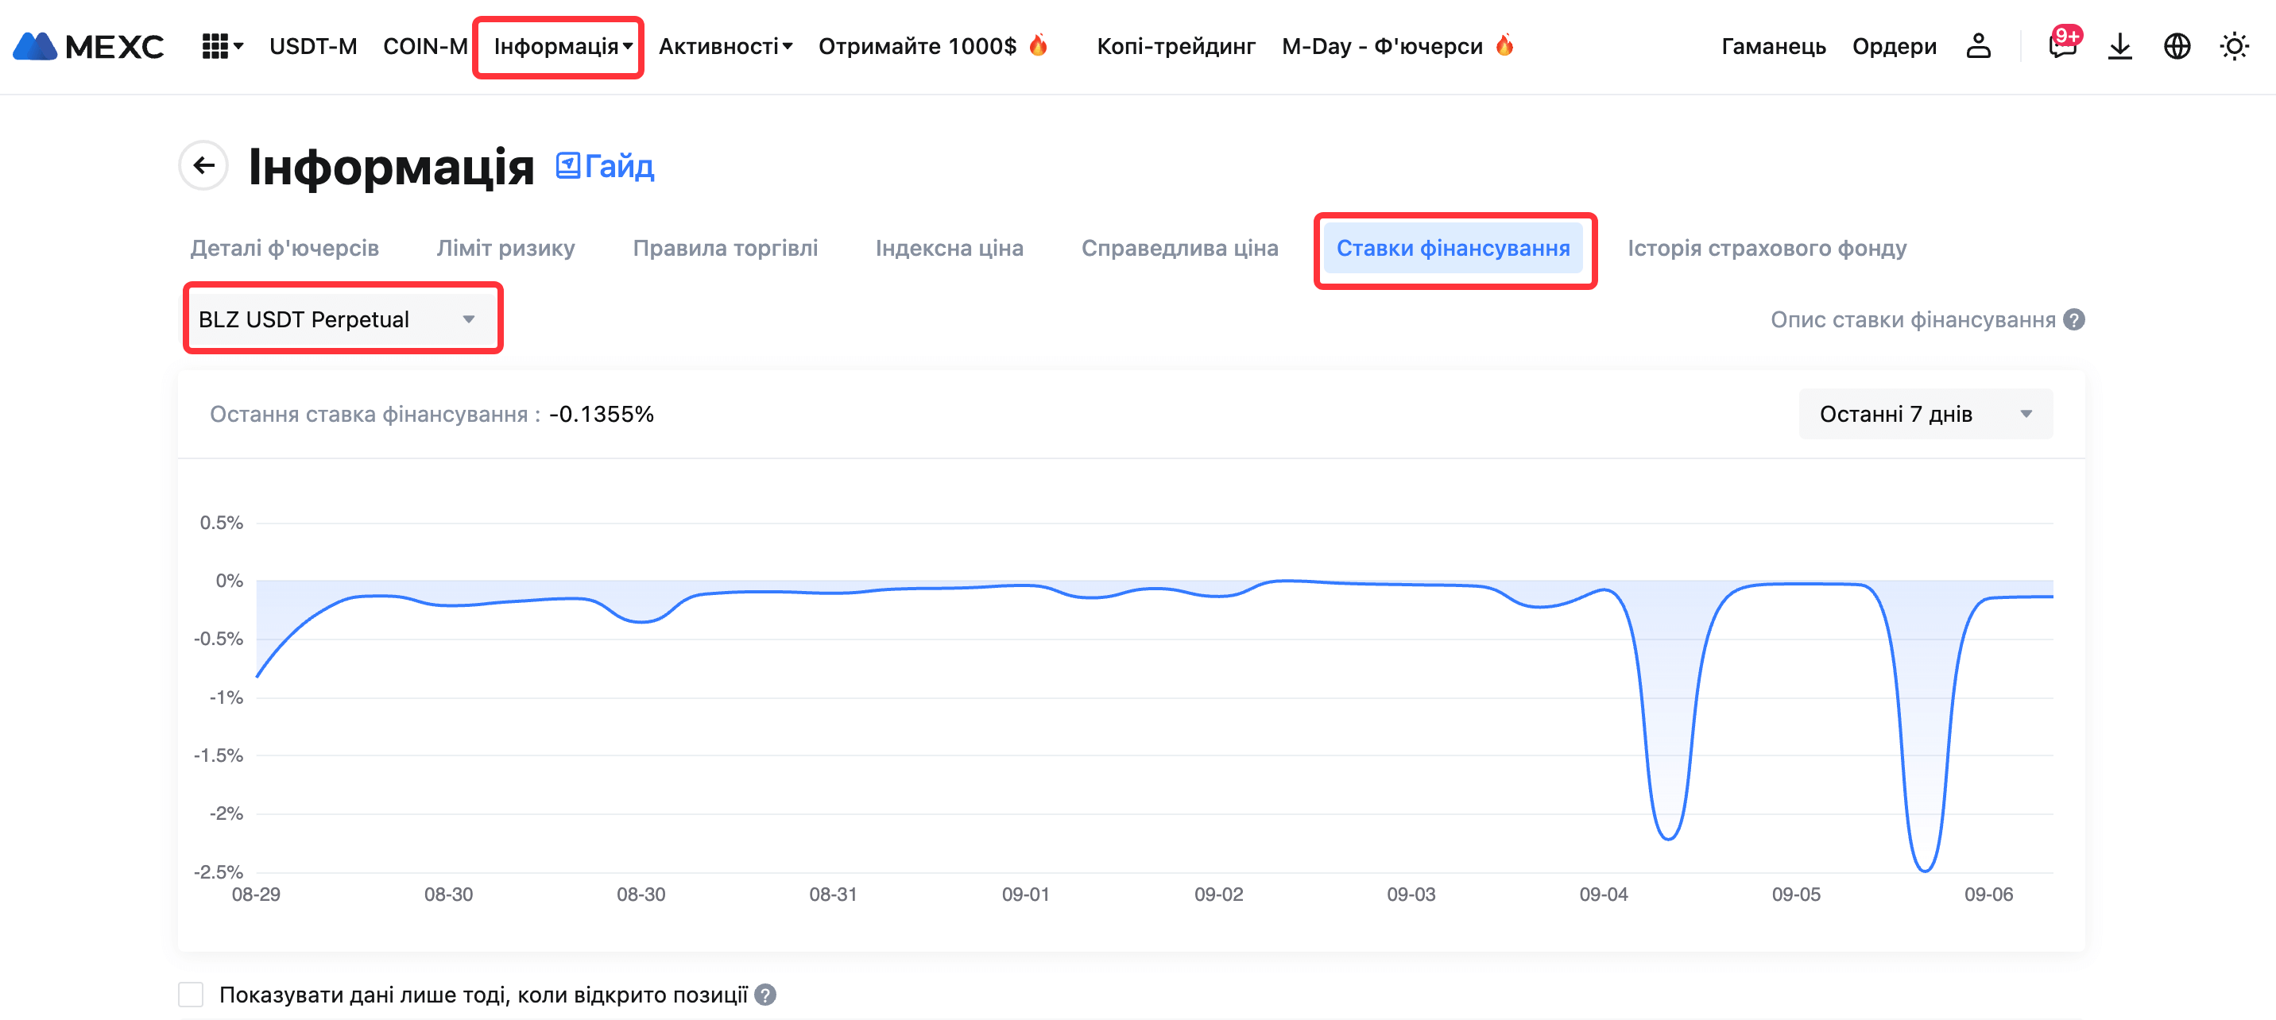
Task: Click question mark next to positions checkbox
Action: (x=765, y=995)
